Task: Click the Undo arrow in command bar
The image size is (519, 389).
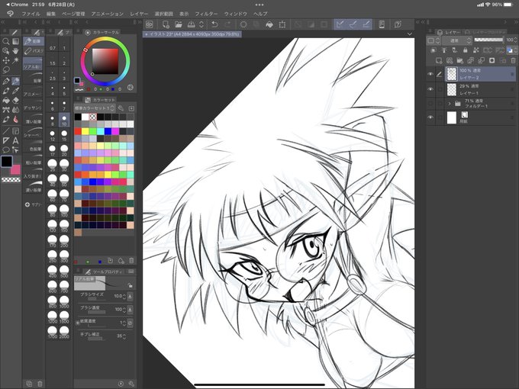Action: pos(214,24)
